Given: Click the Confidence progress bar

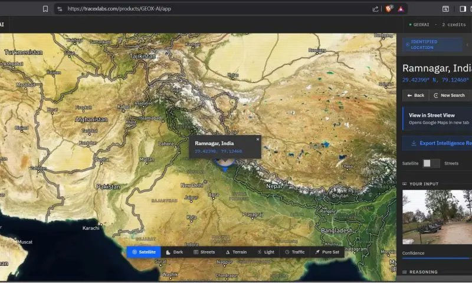Looking at the screenshot, I should (x=437, y=258).
